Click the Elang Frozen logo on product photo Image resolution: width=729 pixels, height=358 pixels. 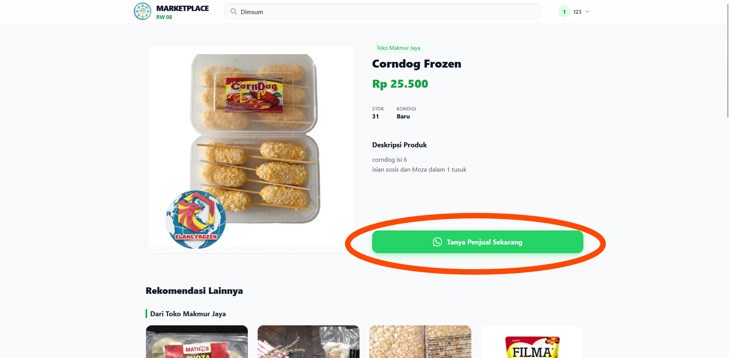click(x=196, y=220)
